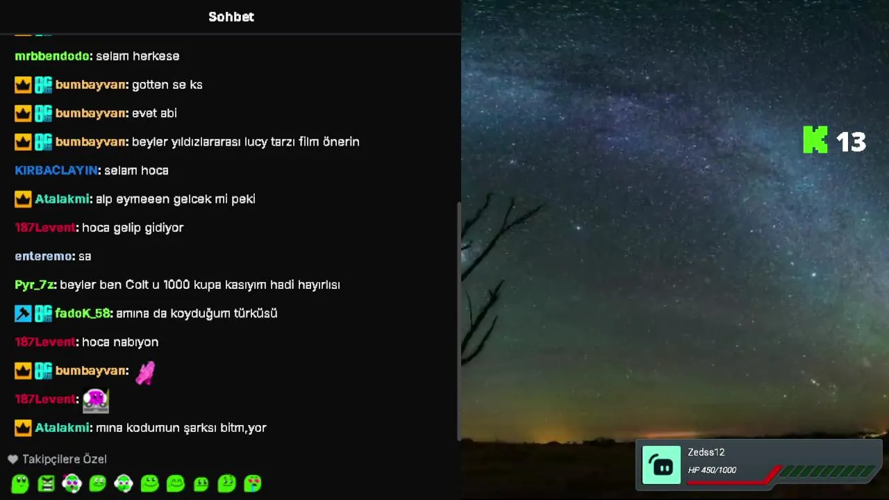Open KIRBACLAYIN's username card
Viewport: 889px width, 500px height.
[56, 171]
